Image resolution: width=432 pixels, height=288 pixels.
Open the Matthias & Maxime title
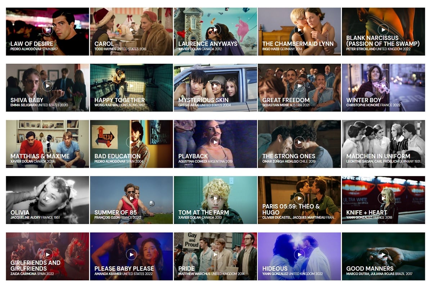40,156
